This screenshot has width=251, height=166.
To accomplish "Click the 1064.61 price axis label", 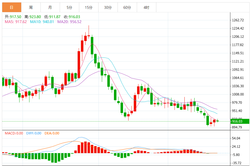I will click(238, 78).
